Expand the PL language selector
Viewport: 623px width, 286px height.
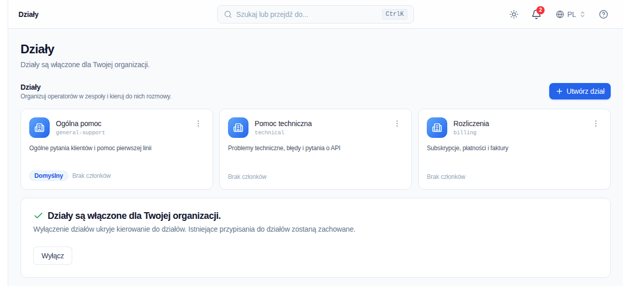click(x=571, y=14)
